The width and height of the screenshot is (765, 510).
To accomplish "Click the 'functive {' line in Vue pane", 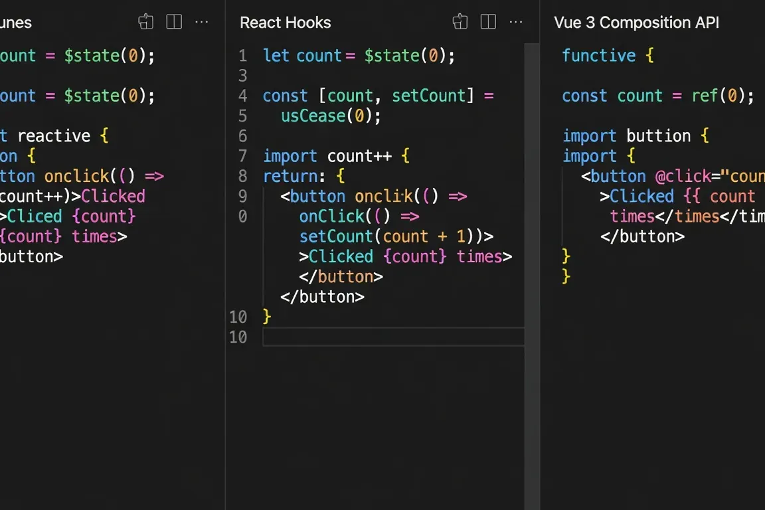I will 608,56.
